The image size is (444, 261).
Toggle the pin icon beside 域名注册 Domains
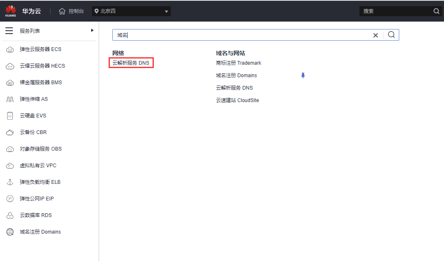303,76
